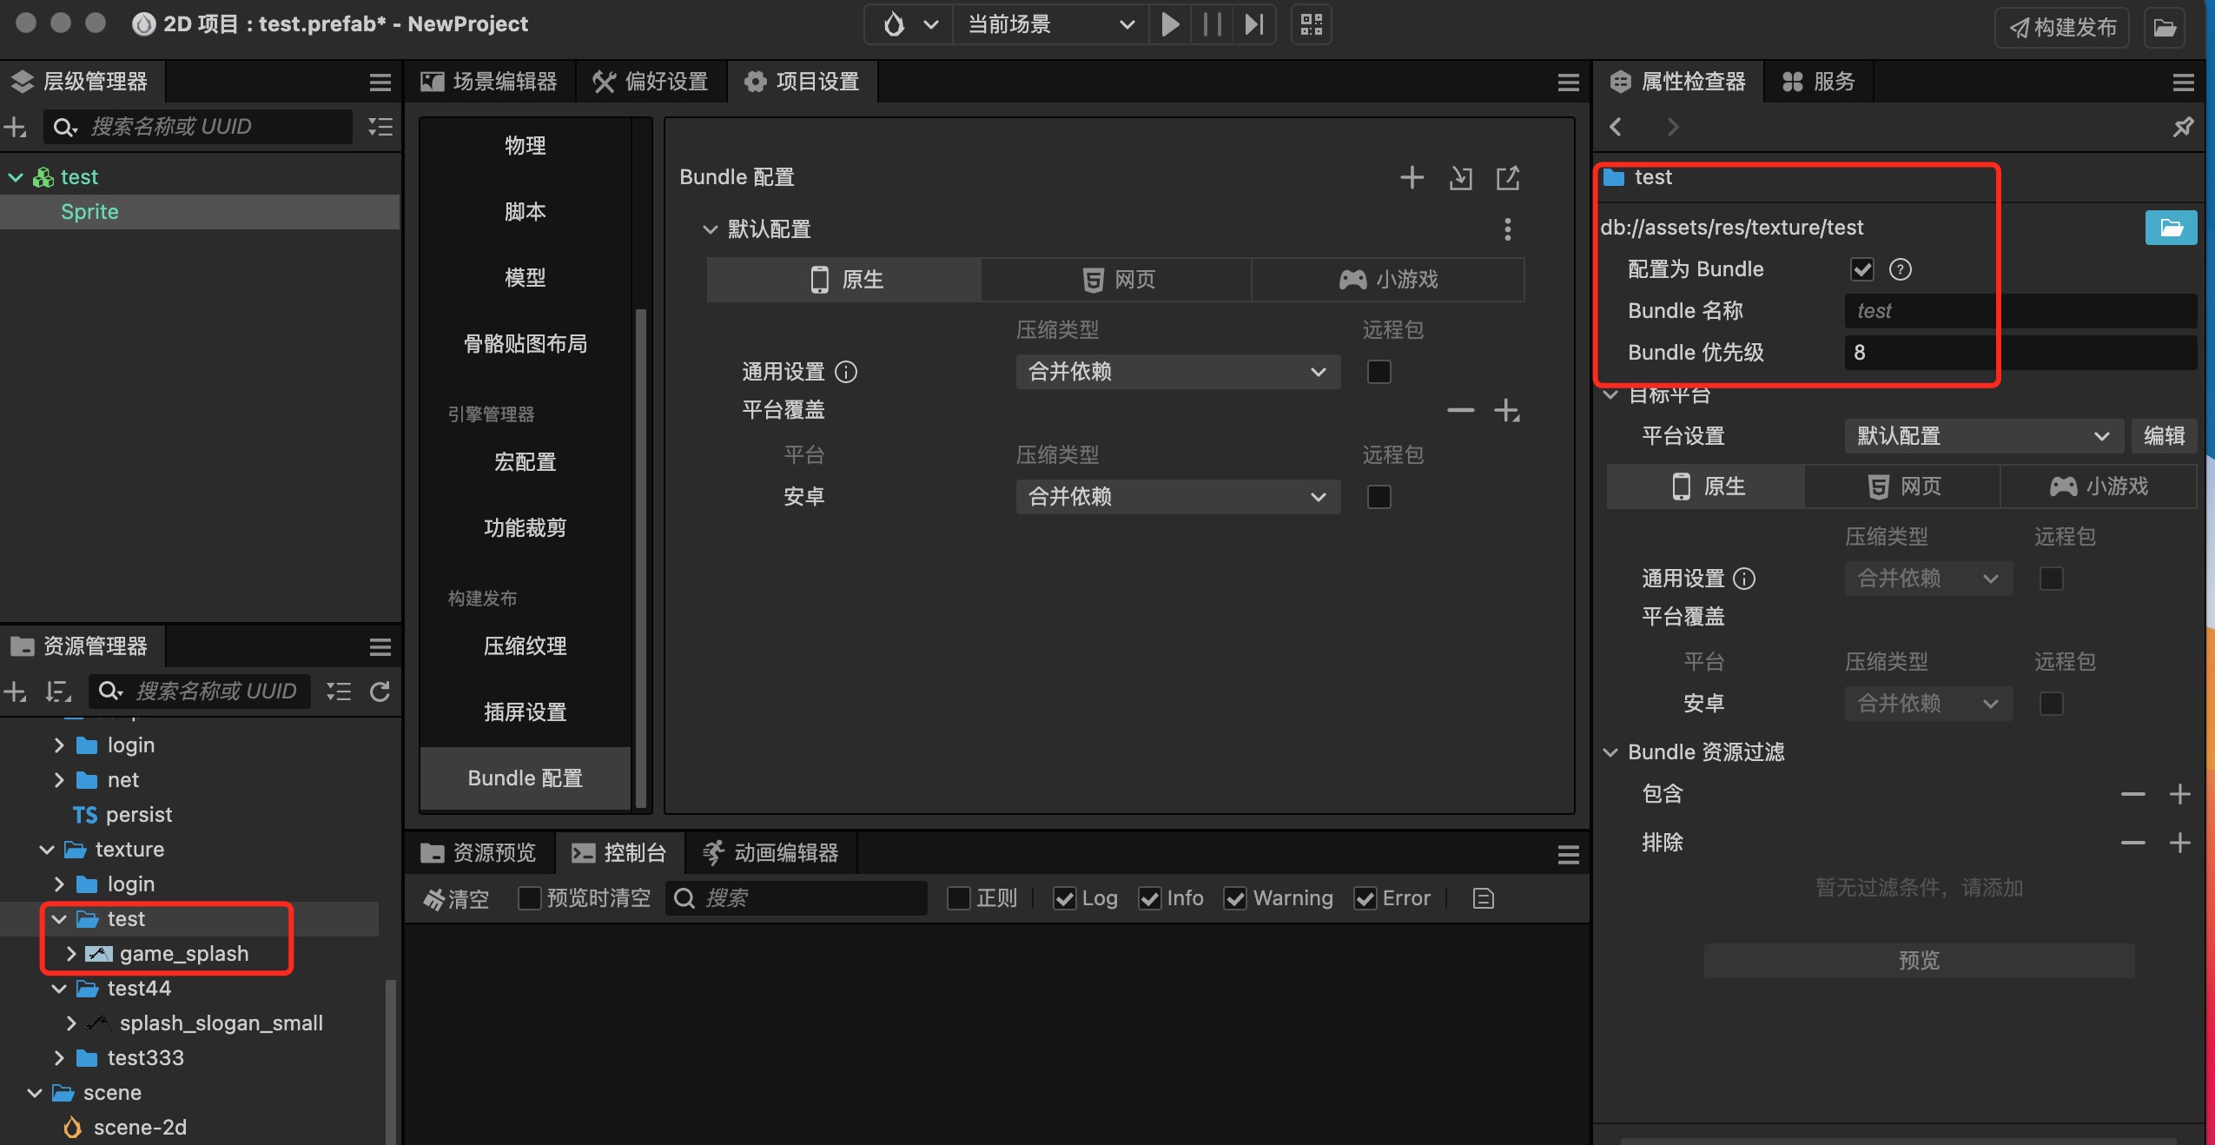2215x1145 pixels.
Task: Expand the test333 folder
Action: click(x=58, y=1058)
